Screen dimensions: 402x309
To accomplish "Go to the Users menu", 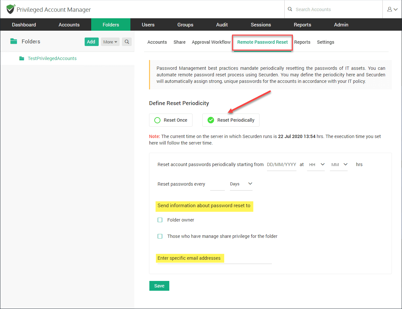I will (x=148, y=25).
